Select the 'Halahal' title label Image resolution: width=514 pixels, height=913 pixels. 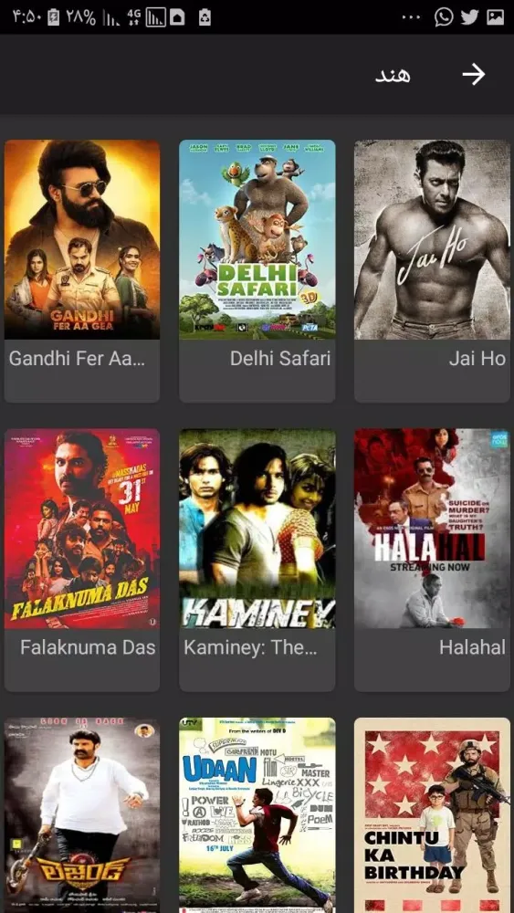(472, 647)
